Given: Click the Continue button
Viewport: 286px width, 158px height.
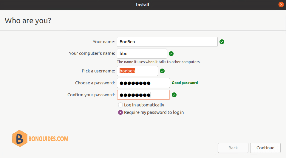Looking at the screenshot, I should click(x=265, y=148).
